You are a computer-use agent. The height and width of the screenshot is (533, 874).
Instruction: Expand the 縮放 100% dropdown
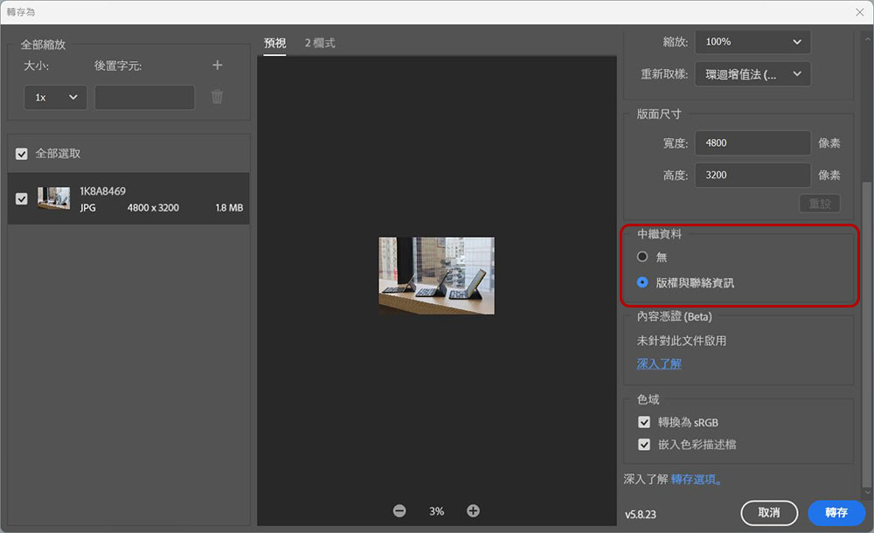click(x=753, y=42)
